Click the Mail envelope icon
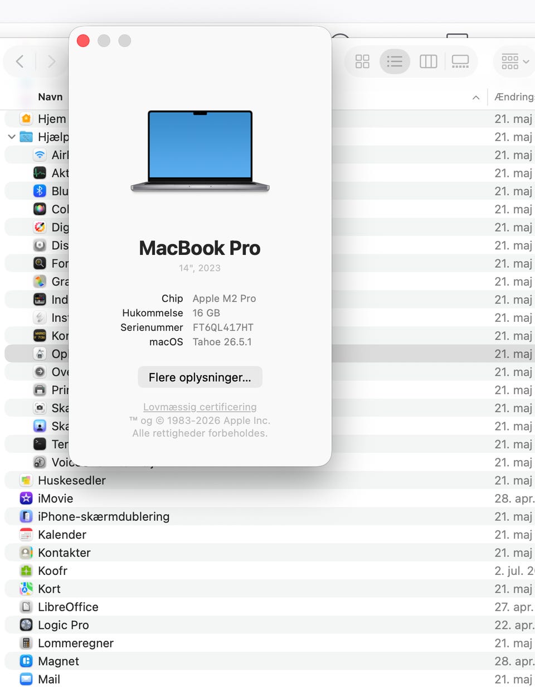Image resolution: width=535 pixels, height=687 pixels. point(26,679)
